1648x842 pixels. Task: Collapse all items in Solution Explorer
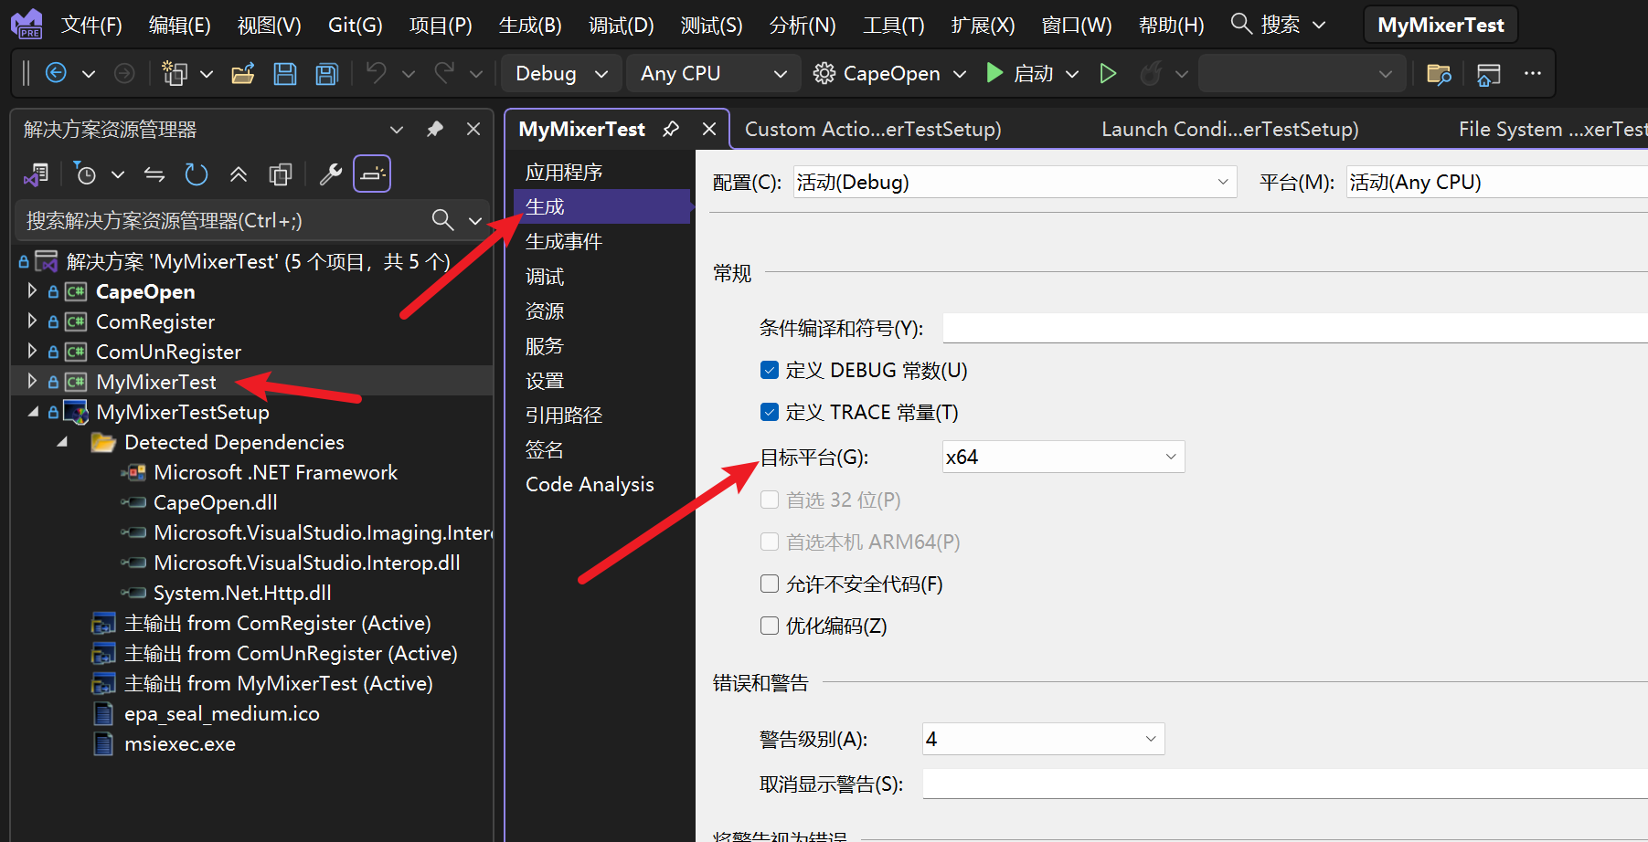tap(239, 174)
